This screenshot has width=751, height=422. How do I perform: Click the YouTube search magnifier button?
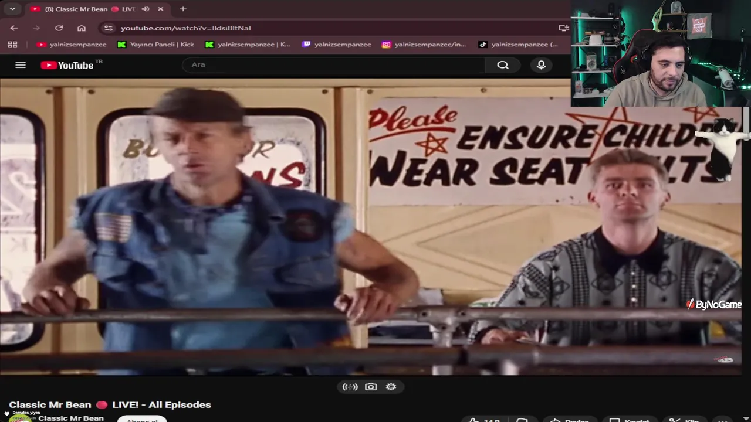(503, 65)
